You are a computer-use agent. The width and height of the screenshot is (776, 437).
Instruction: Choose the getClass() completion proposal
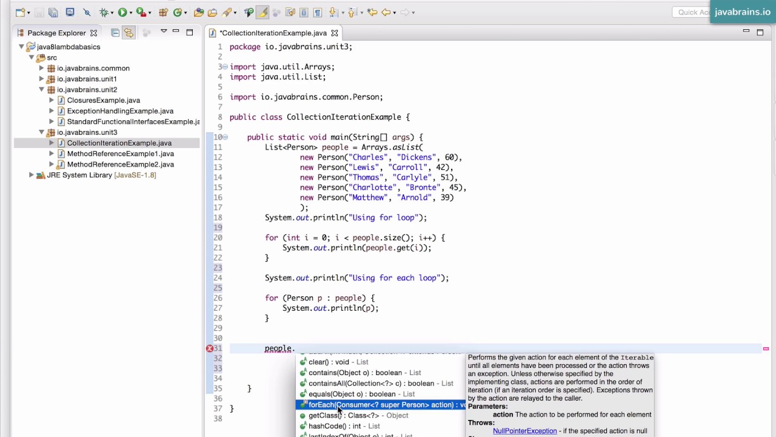[x=358, y=416]
